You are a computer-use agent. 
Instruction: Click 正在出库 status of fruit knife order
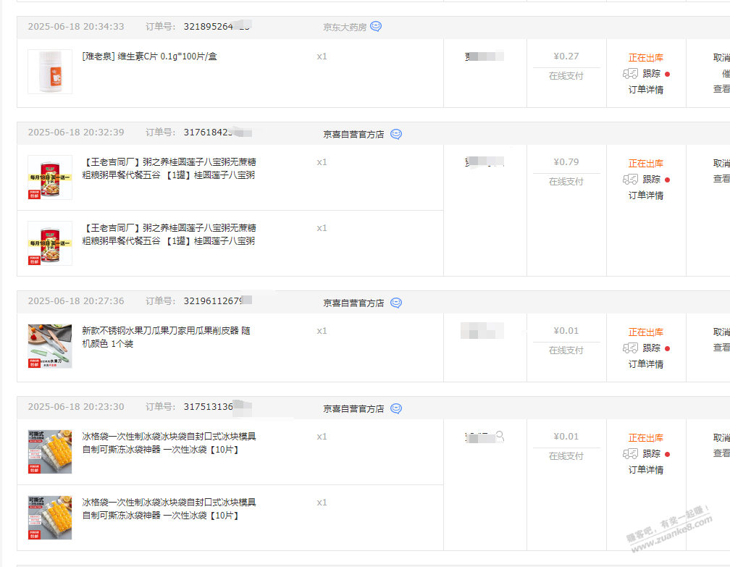coord(646,332)
